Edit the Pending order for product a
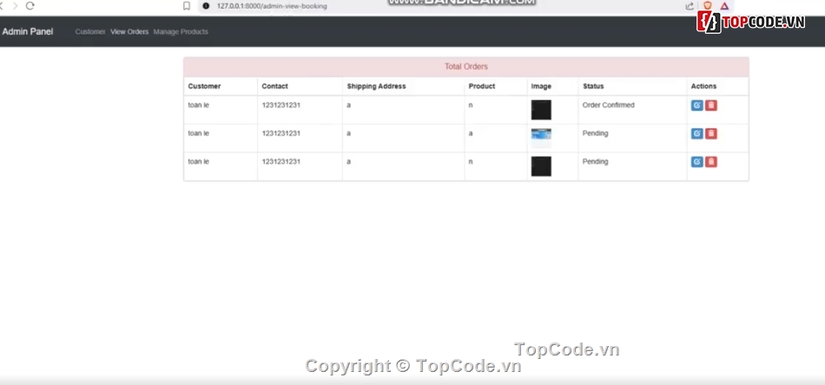825x385 pixels. click(x=696, y=134)
